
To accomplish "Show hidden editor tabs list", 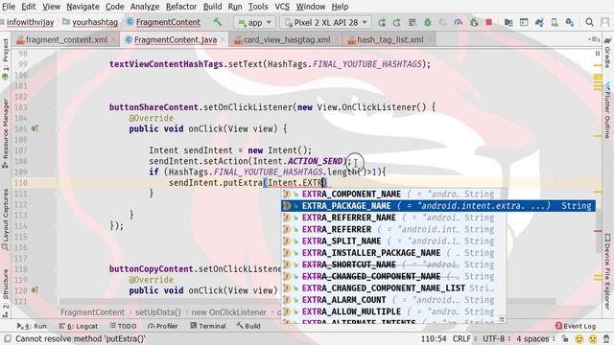I will [594, 39].
